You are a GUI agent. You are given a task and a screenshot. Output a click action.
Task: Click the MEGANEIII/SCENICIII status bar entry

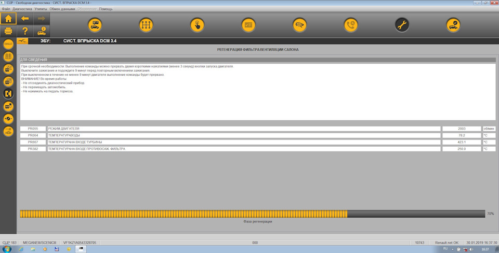(40, 243)
